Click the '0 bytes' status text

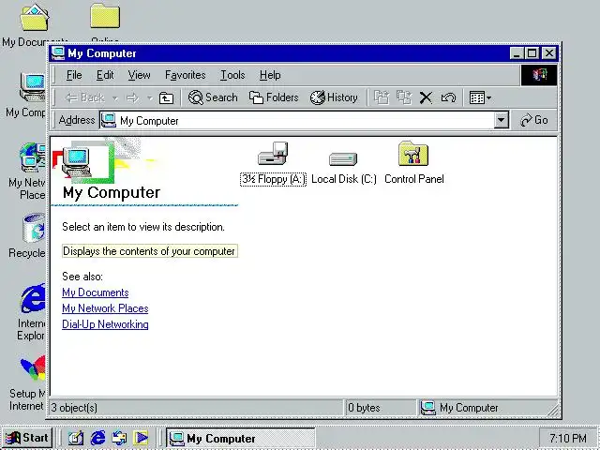(364, 408)
